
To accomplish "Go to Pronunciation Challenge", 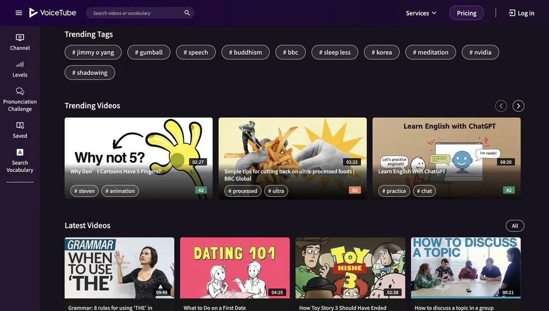I will pos(20,99).
